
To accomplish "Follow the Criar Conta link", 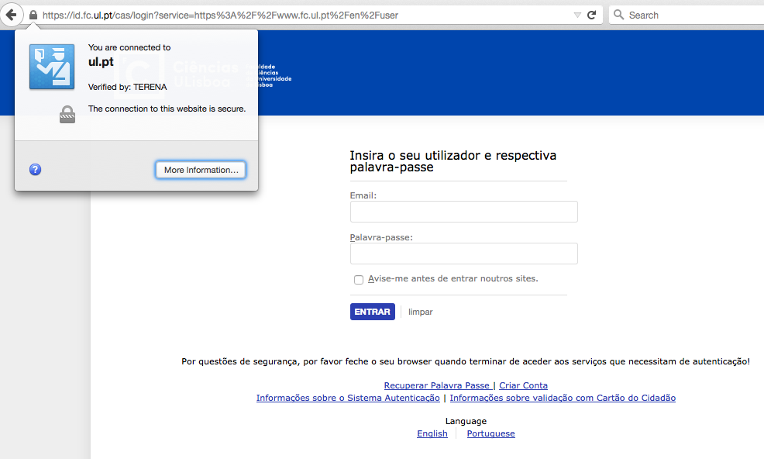I will pos(523,385).
